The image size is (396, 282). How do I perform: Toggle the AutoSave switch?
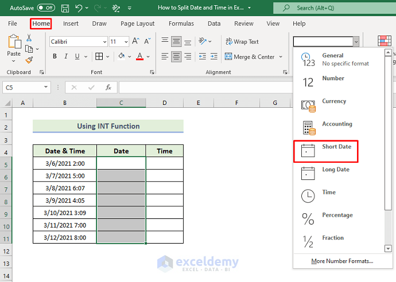tap(46, 8)
